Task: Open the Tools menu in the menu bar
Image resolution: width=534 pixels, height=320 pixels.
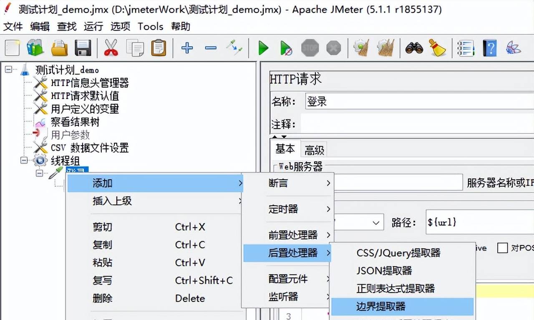Action: (x=150, y=26)
